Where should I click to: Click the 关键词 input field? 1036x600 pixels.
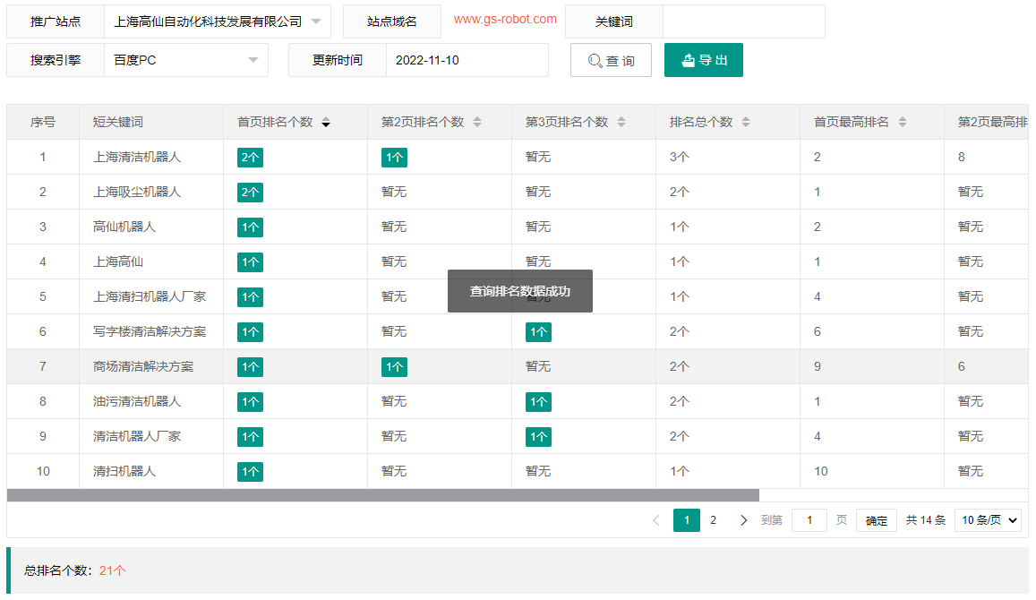coord(744,21)
